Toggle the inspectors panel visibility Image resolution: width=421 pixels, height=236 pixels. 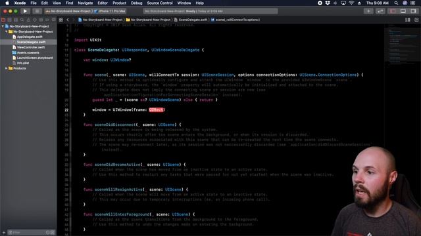413,11
